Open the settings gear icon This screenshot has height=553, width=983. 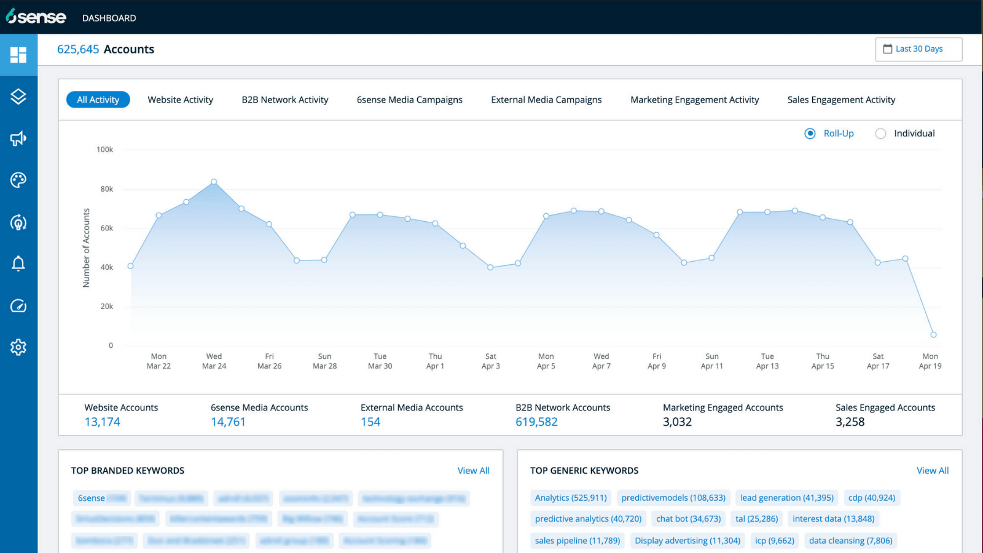[18, 347]
